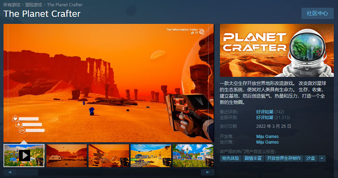Viewport: 338px width, 178px height.
Task: Select the 沙盒 tag
Action: tap(311, 158)
